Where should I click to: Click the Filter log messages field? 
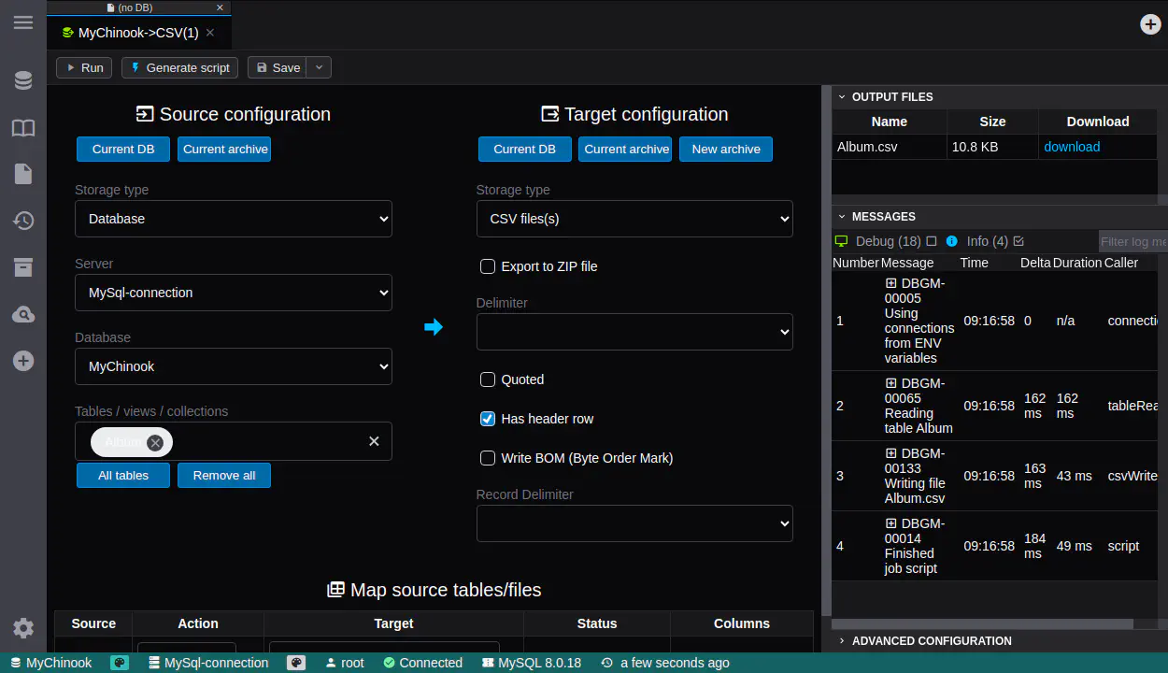coord(1132,241)
